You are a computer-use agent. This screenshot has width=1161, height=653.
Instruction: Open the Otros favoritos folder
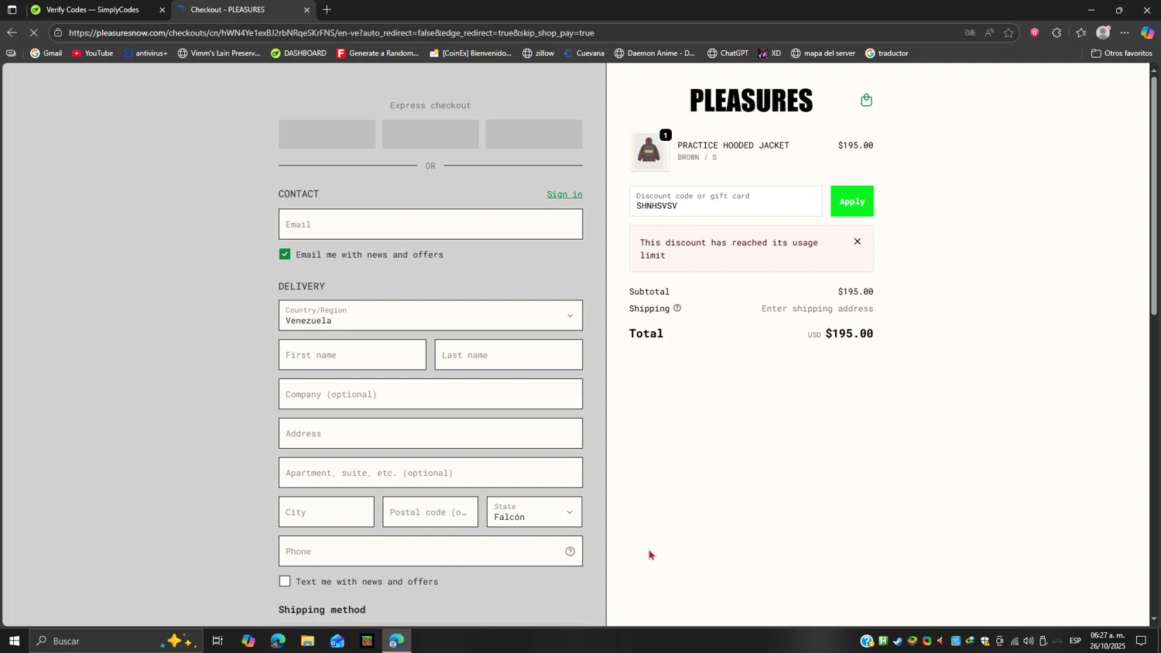(x=1122, y=53)
